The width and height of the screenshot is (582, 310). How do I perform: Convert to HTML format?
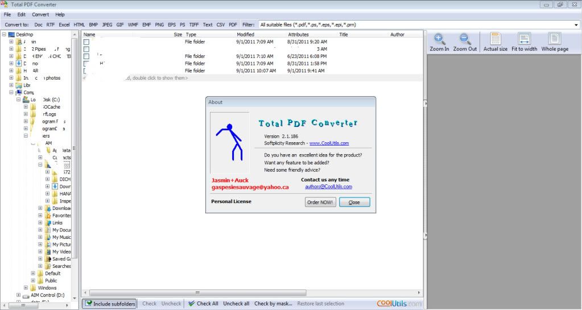coord(79,25)
